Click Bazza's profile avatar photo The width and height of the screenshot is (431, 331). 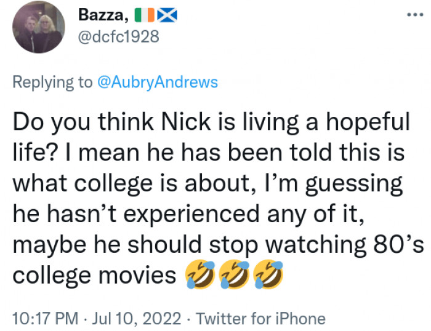click(x=39, y=26)
